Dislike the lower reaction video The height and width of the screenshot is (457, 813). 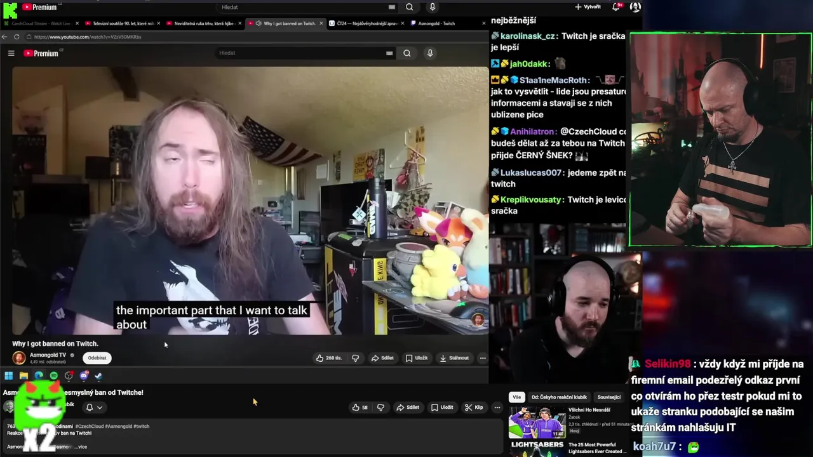tap(380, 407)
